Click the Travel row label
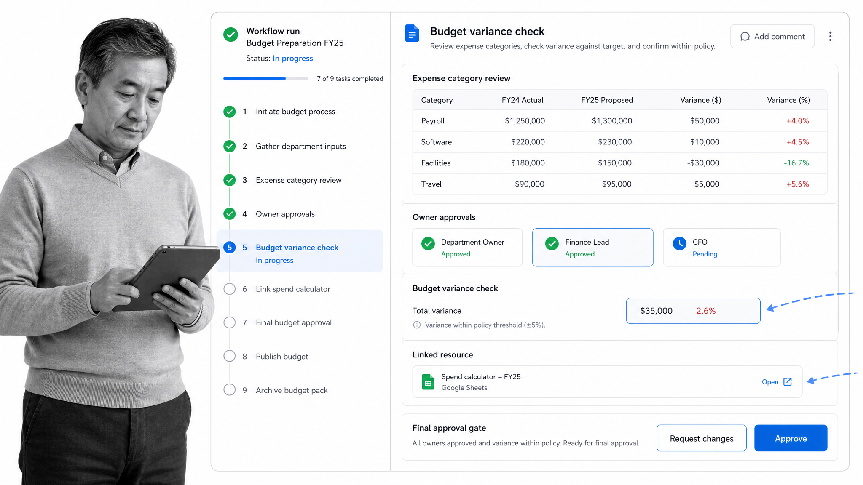Screen dimensions: 863x485 tap(431, 184)
